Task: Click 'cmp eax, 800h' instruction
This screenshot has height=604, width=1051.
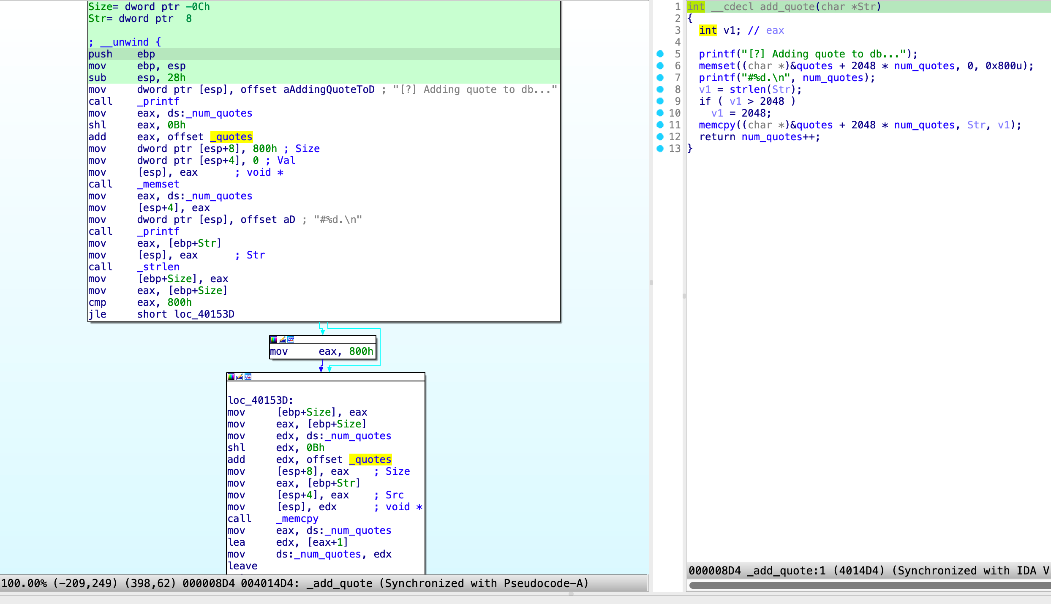Action: coord(140,302)
